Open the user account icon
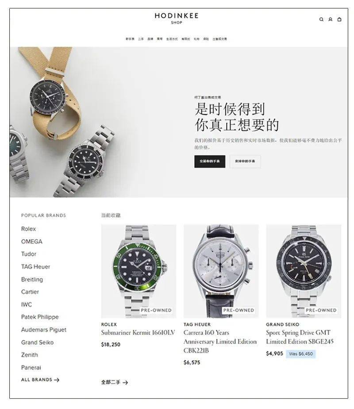354x409 pixels. (330, 19)
